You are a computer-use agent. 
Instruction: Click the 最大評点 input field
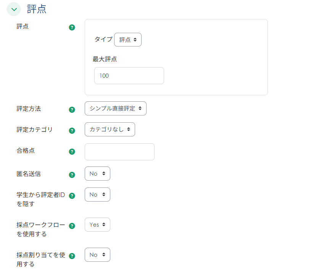[129, 76]
